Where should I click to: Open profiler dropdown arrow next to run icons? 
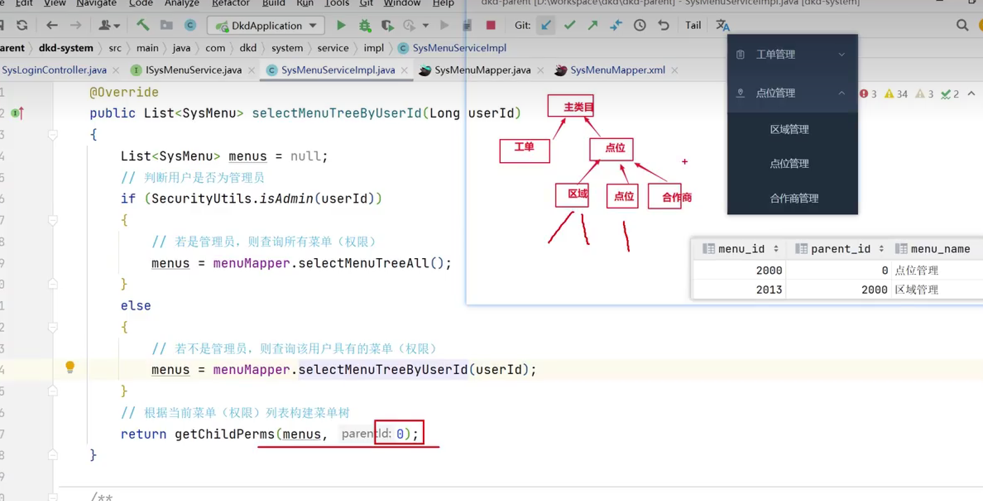coord(425,26)
